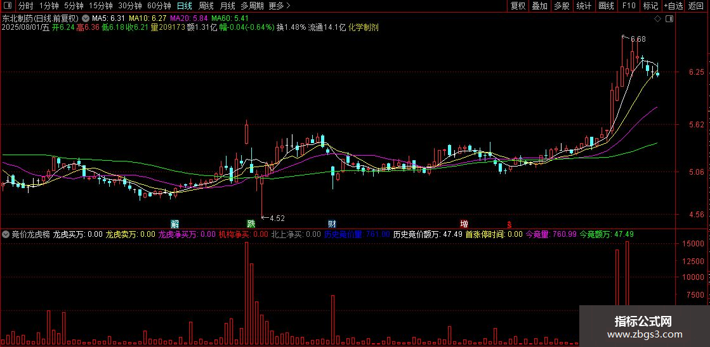The image size is (710, 347).
Task: Switch to 周线 weekly chart
Action: (206, 6)
